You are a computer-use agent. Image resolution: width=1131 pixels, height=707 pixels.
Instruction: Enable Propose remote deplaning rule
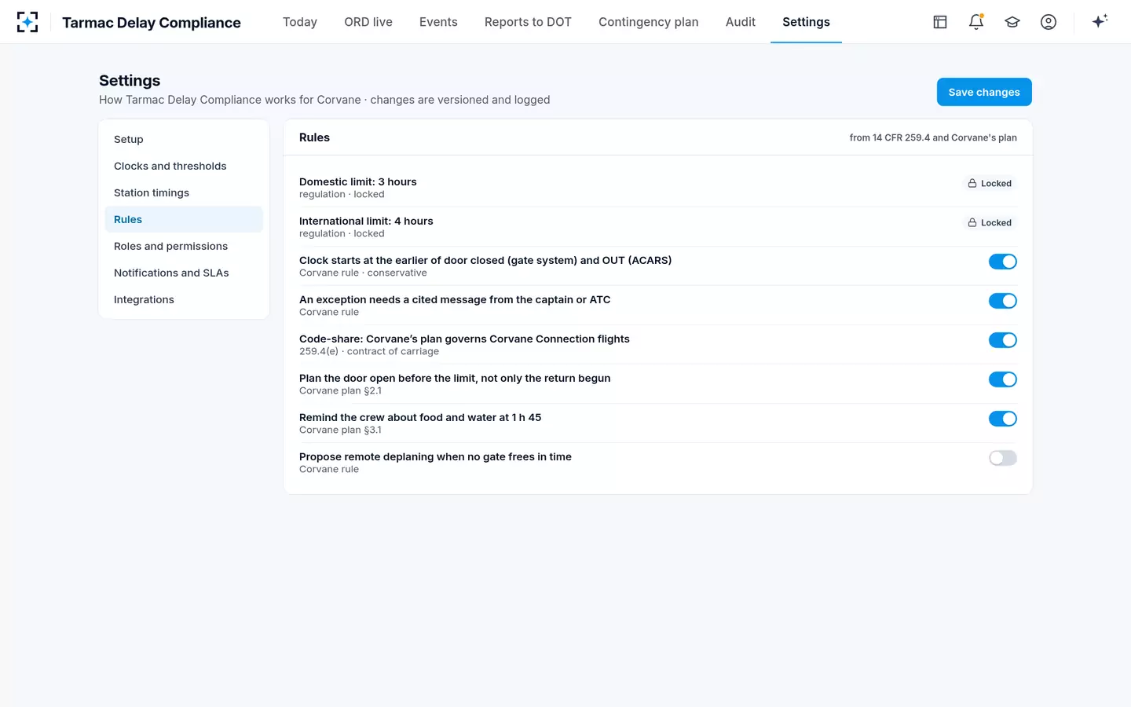1003,458
